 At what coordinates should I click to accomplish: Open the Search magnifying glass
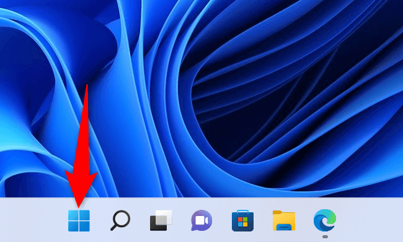[x=120, y=220]
